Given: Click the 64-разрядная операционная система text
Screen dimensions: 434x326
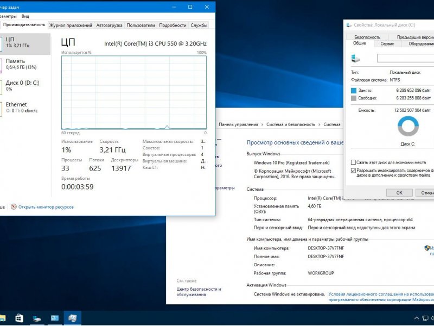Looking at the screenshot, I should click(360, 220).
